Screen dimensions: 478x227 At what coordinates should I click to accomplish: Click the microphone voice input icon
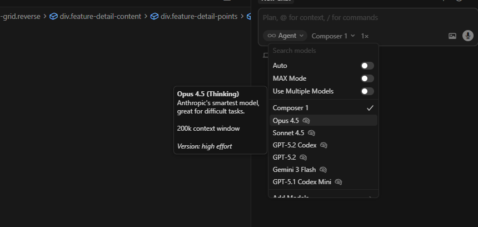pos(468,36)
